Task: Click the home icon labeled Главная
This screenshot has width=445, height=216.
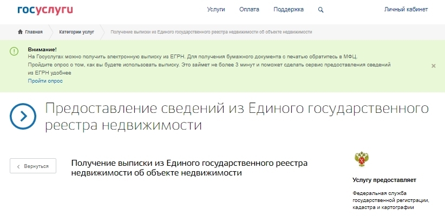Action: point(30,32)
